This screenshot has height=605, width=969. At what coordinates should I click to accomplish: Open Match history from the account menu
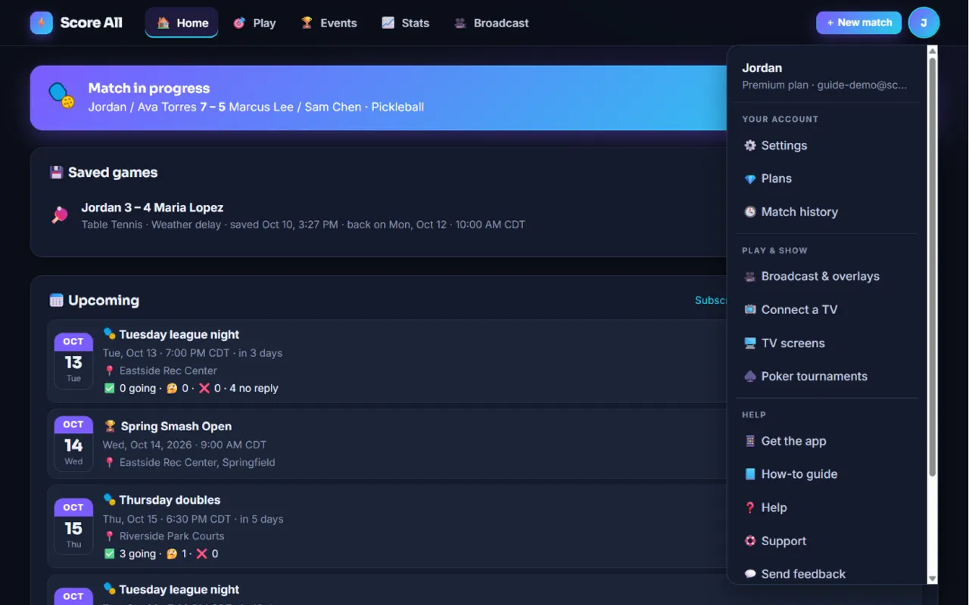click(x=827, y=212)
